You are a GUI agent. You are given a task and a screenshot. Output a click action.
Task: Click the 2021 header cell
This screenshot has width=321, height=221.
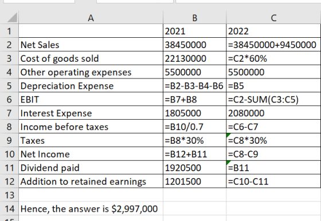[195, 31]
